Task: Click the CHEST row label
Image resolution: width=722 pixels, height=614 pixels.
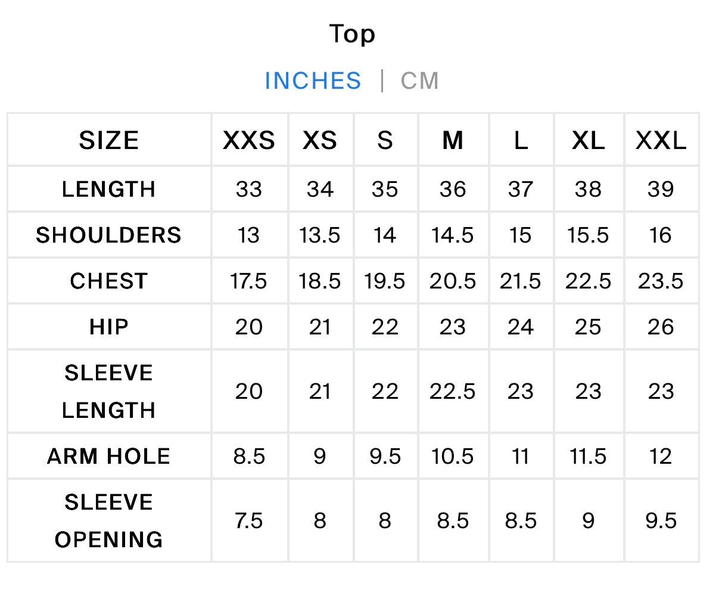Action: (x=109, y=281)
